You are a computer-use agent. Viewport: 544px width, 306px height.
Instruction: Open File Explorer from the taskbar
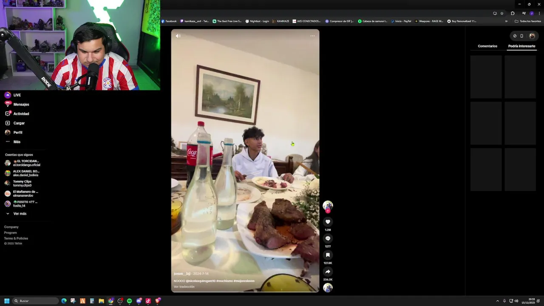[101, 301]
